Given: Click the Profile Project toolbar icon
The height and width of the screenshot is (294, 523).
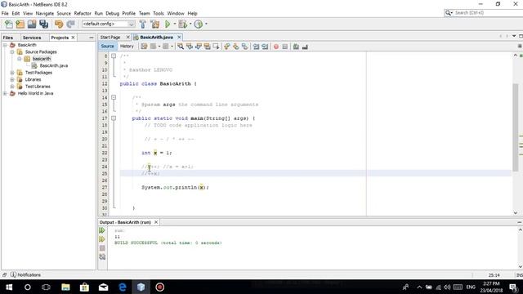Looking at the screenshot, I should click(199, 24).
